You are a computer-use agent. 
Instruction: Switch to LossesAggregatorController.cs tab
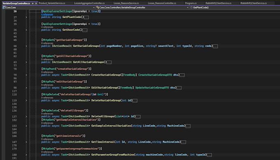[x=89, y=3]
